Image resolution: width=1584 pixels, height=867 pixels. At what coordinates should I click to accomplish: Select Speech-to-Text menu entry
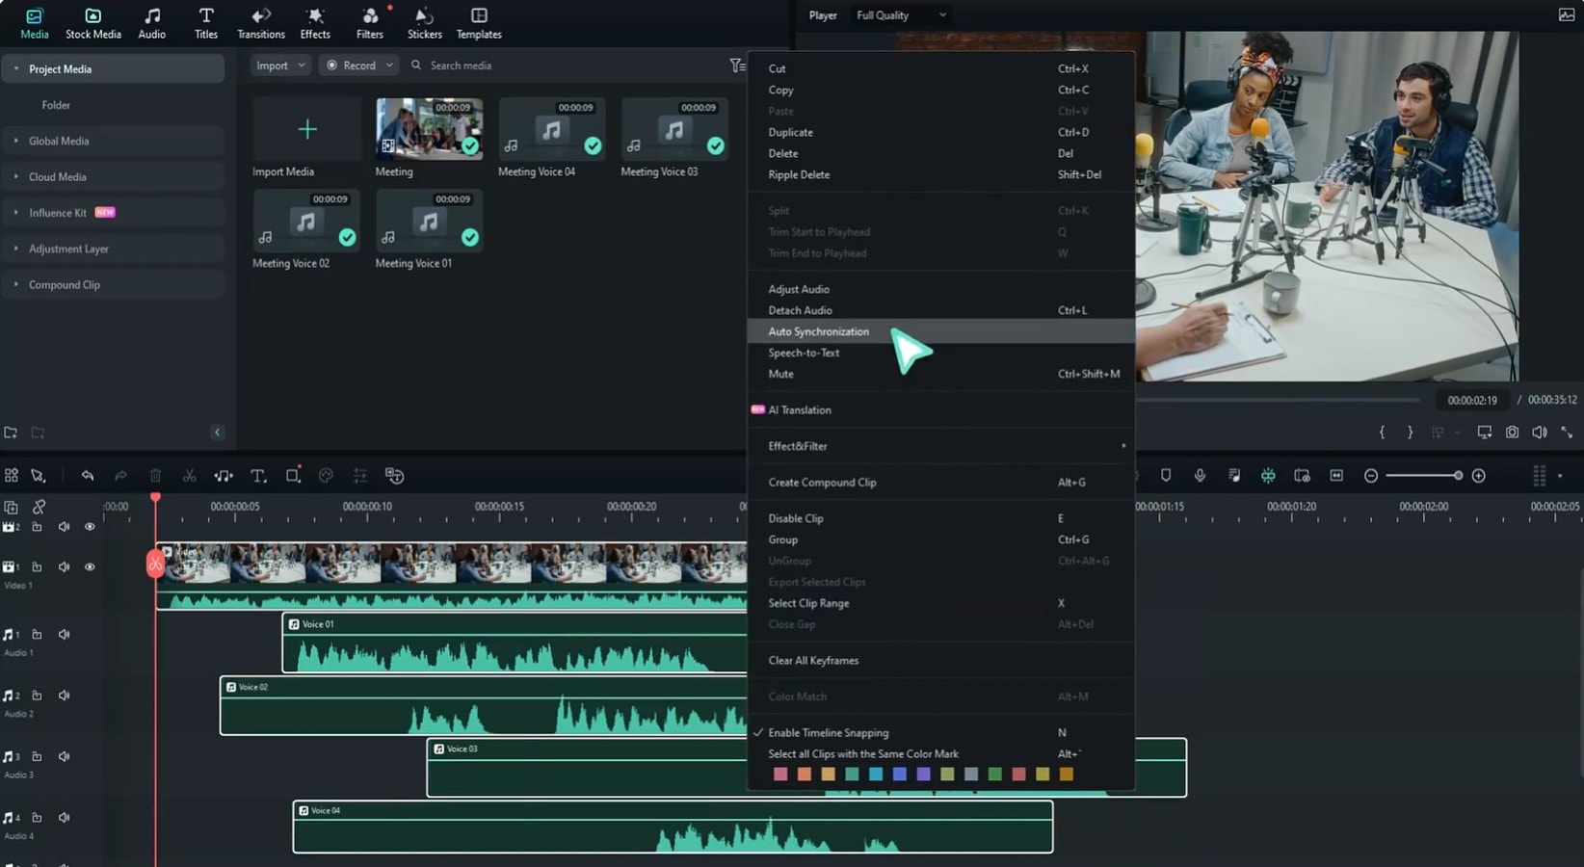pos(941,353)
